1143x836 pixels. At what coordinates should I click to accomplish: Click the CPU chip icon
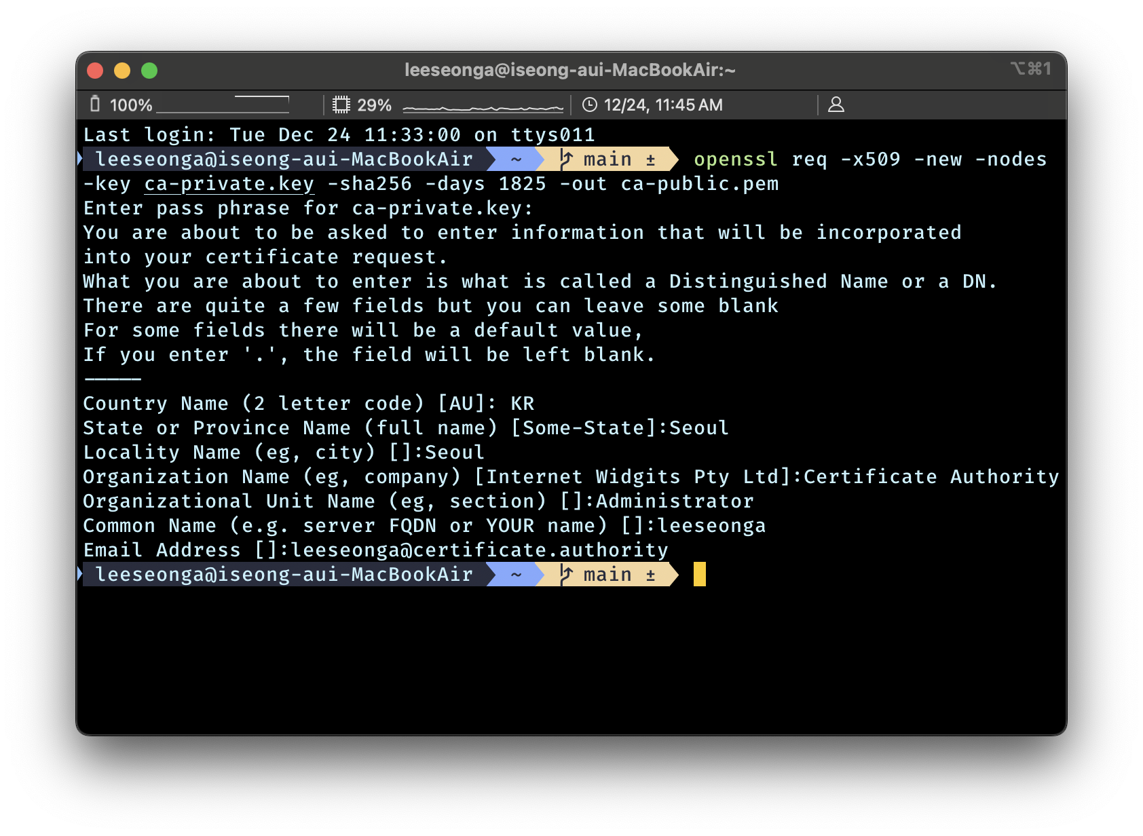tap(341, 104)
